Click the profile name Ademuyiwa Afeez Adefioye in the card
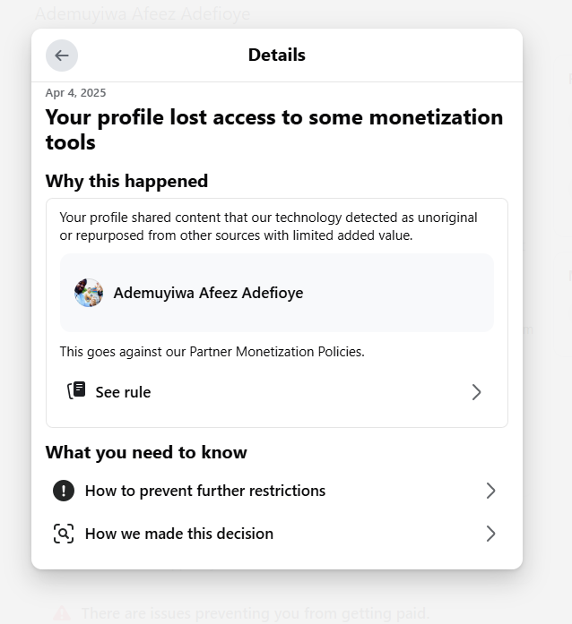Image resolution: width=572 pixels, height=624 pixels. click(x=208, y=293)
